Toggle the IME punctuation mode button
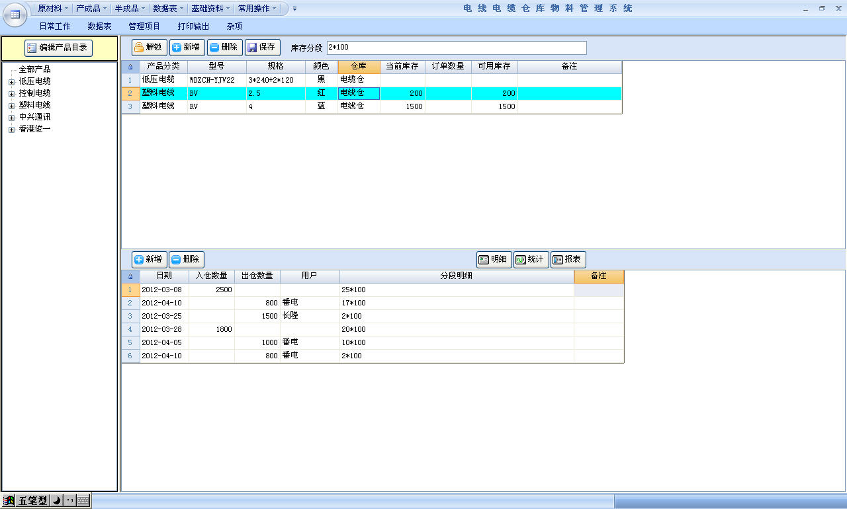Screen dimensions: 847x509 [x=69, y=500]
